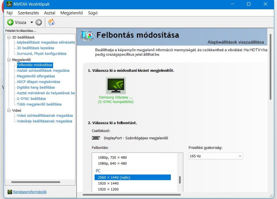The height and width of the screenshot is (199, 277).
Task: Select resolution 1080p, 640 × 480
Action: pyautogui.click(x=112, y=163)
